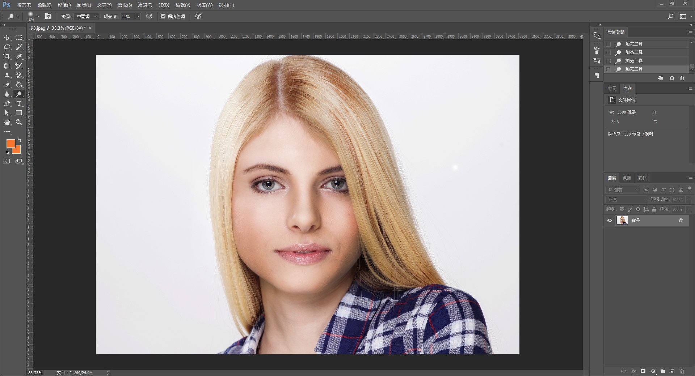Change the screen mode
The width and height of the screenshot is (695, 376).
19,161
